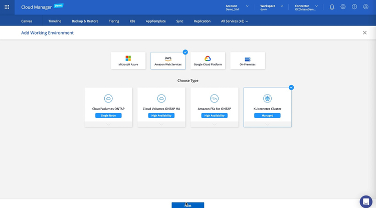Select Amazon Web Services provider card

click(x=168, y=60)
